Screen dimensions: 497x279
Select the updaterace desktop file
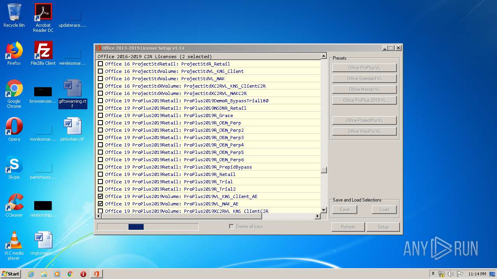(72, 18)
